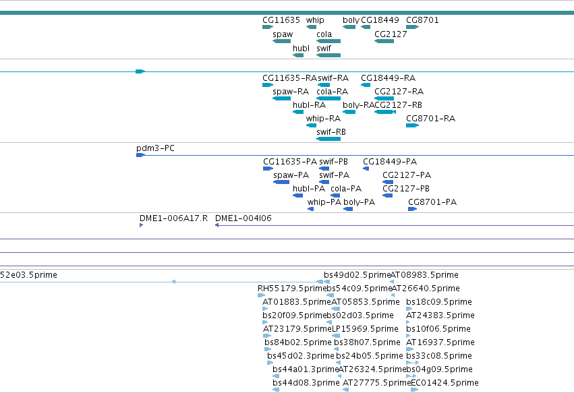Select EST AT08983.5prime
Screen dimensions: 574x393
pyautogui.click(x=392, y=282)
